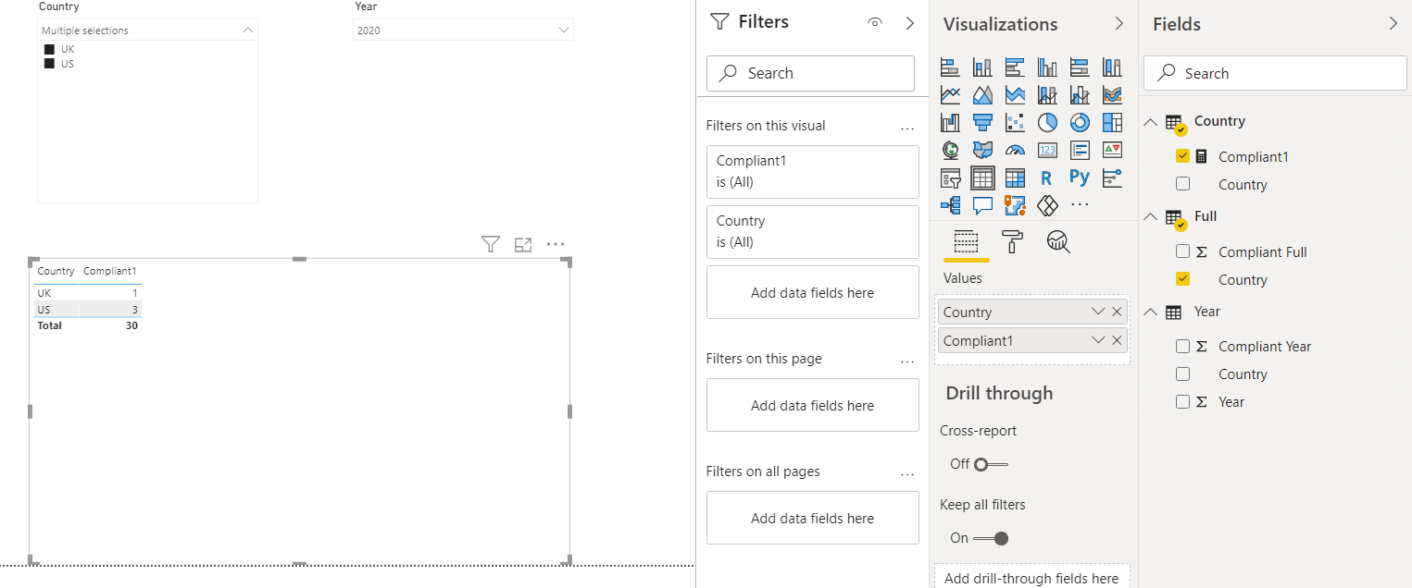Check the Compliant Full field

(1182, 251)
